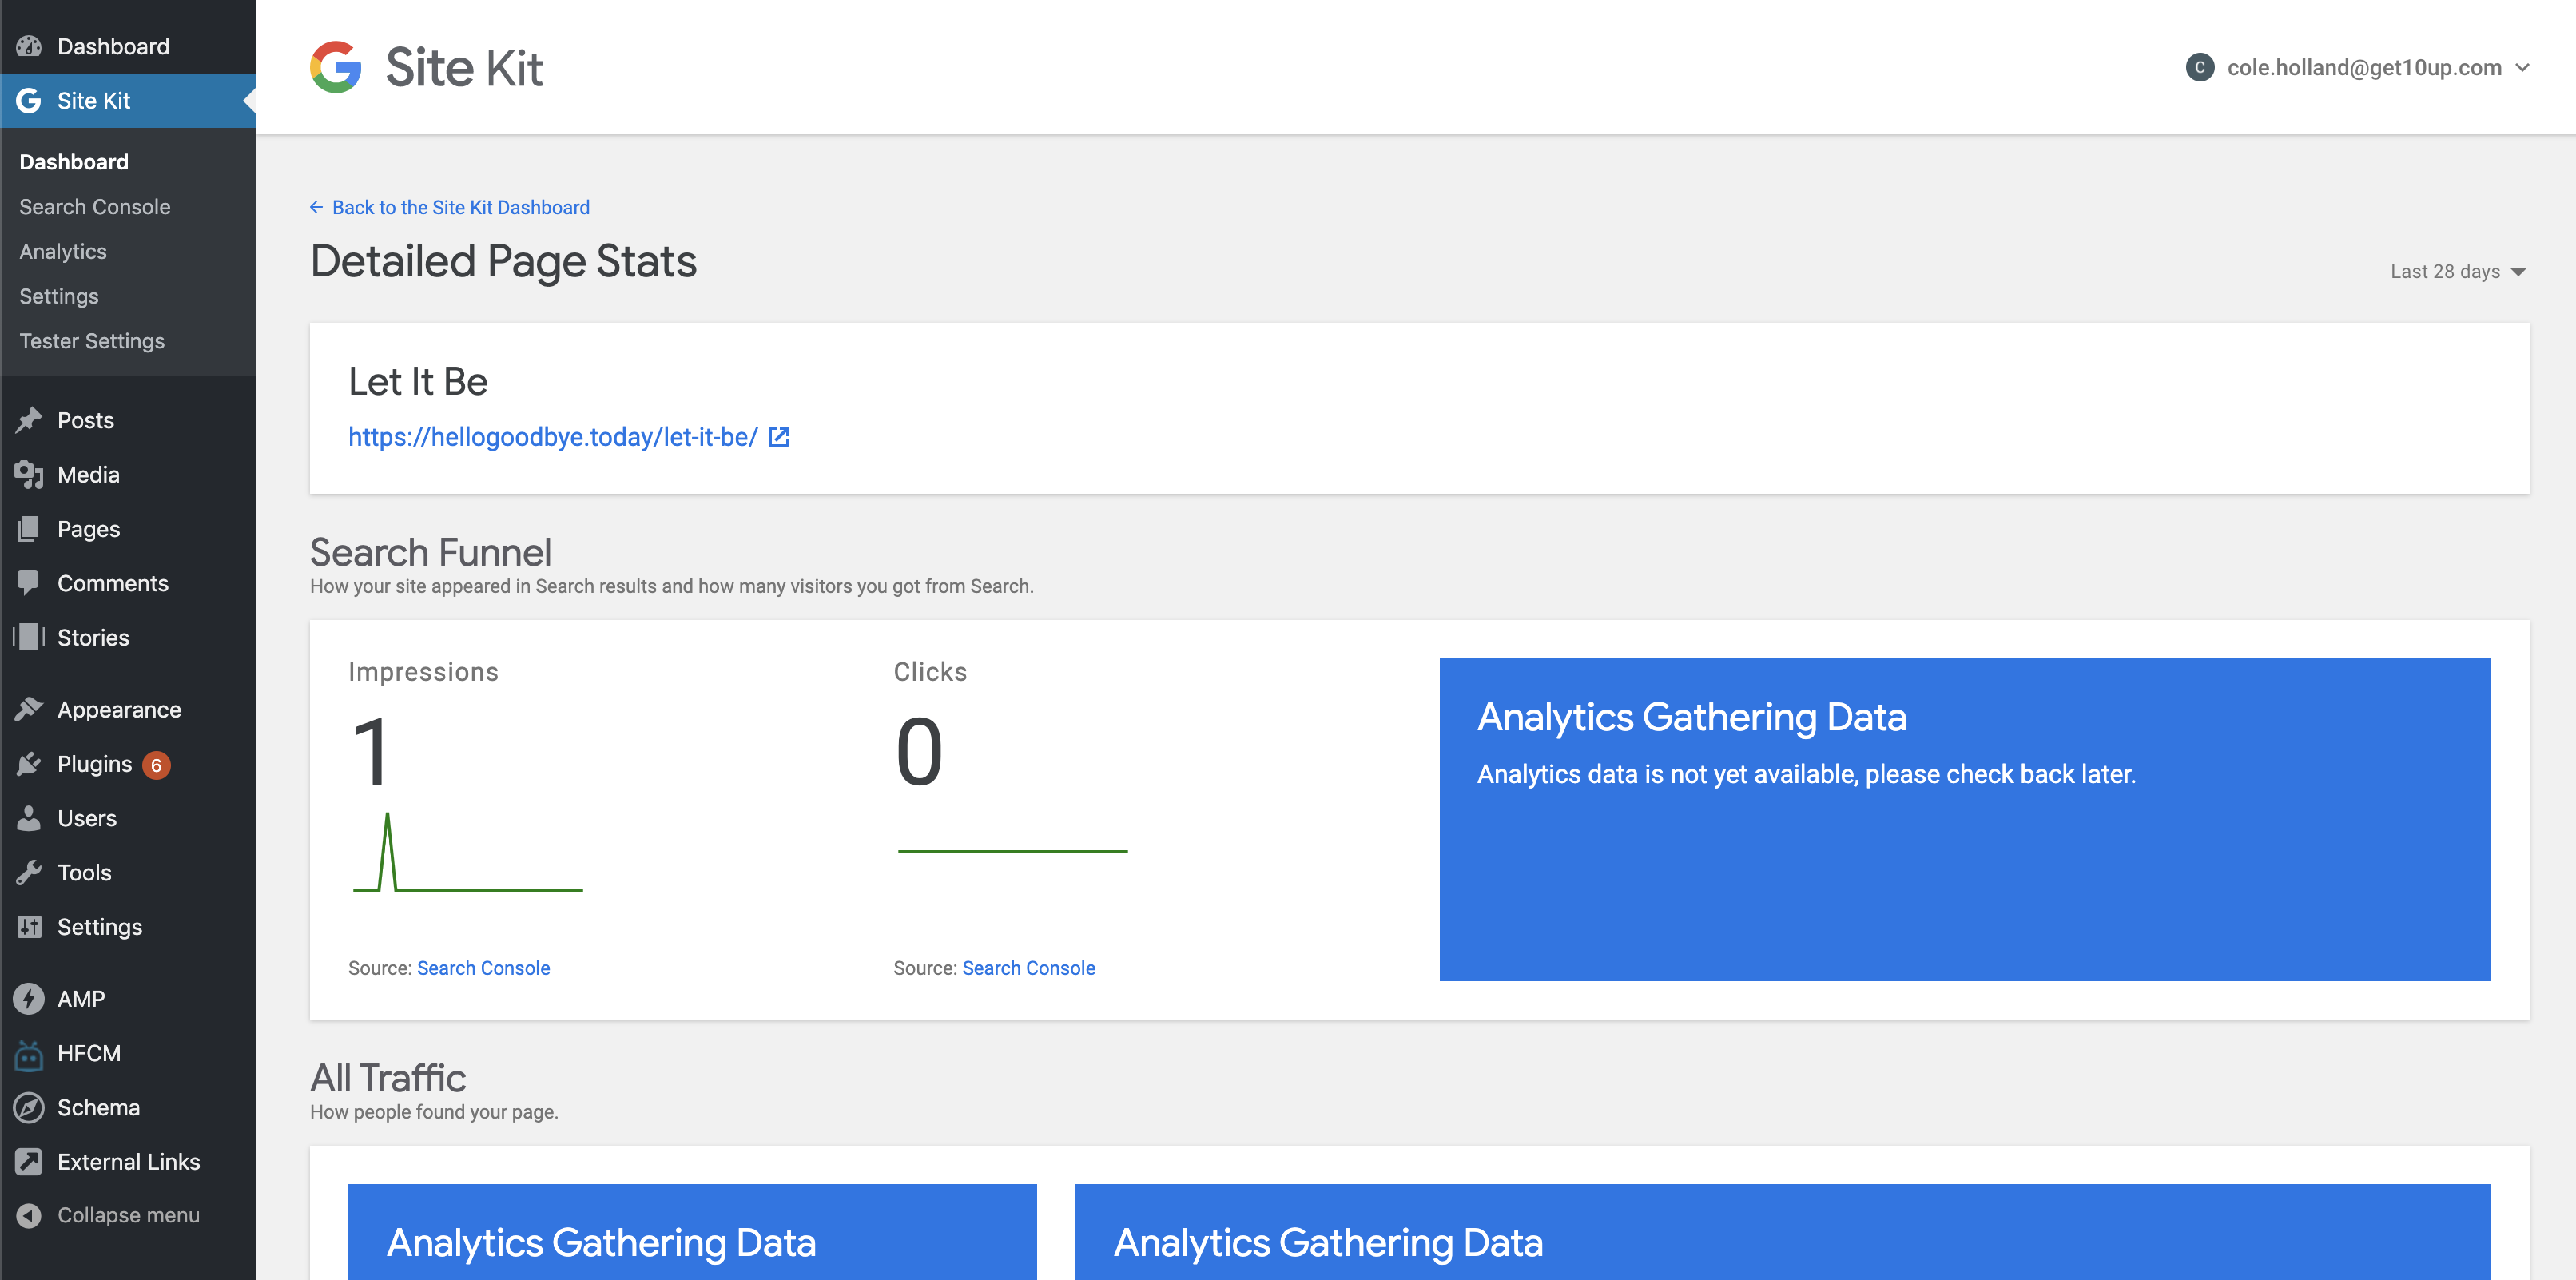This screenshot has height=1280, width=2576.
Task: Open the top Dashboard menu item
Action: point(128,46)
